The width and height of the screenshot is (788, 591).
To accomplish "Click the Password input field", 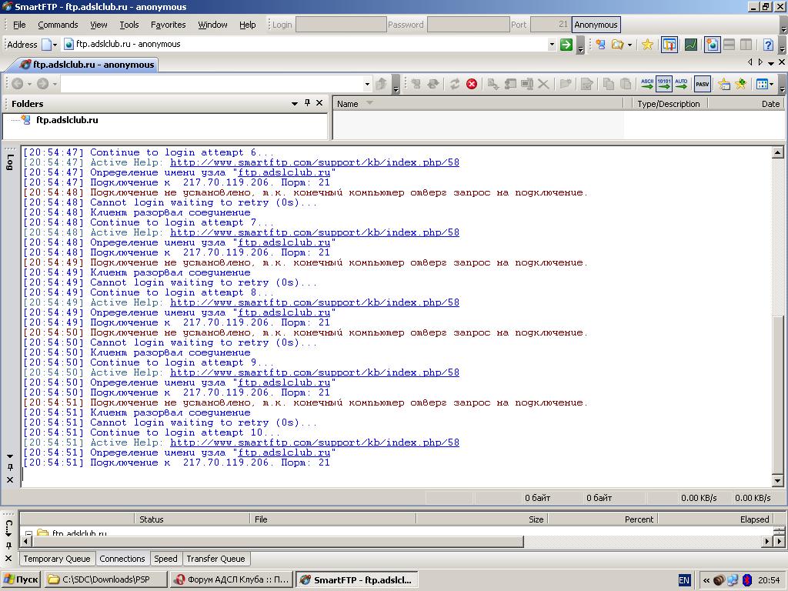I will coord(468,25).
